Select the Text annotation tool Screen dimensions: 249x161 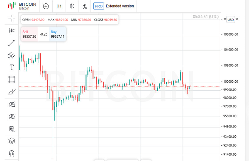pyautogui.click(x=12, y=67)
